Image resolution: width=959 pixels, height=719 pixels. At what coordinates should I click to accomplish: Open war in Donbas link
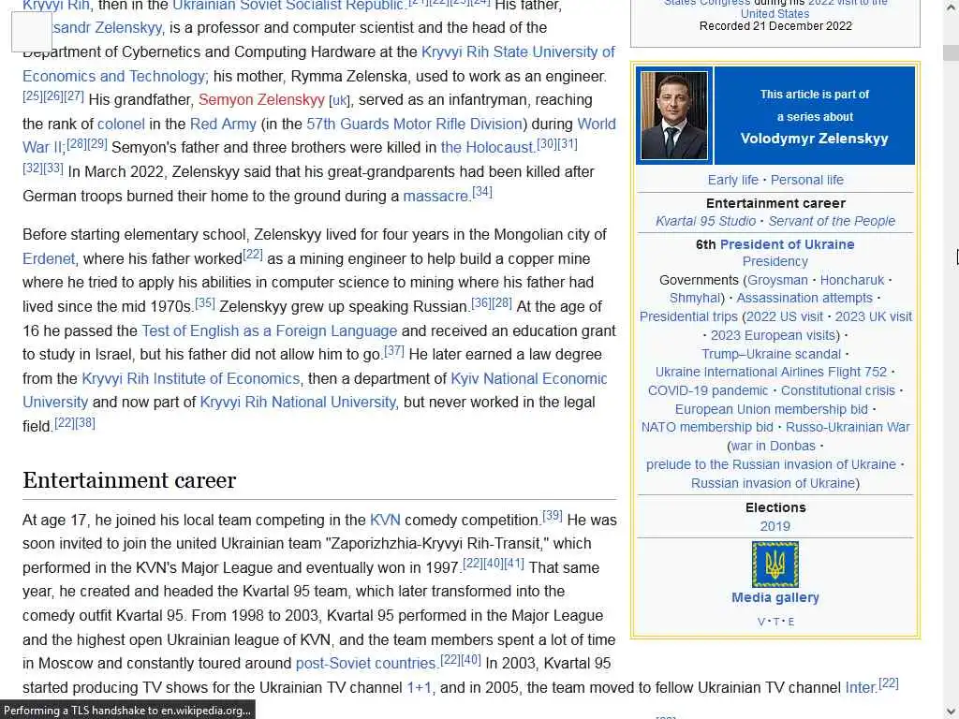[x=773, y=447]
